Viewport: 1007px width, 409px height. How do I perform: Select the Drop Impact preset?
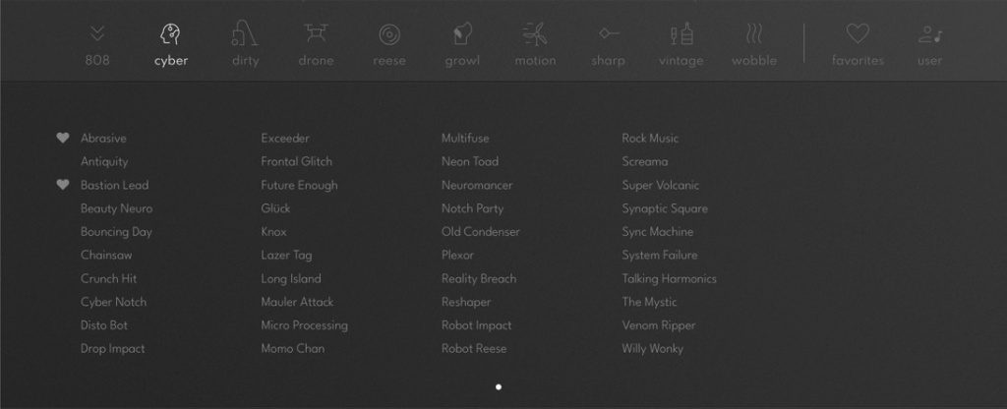(x=112, y=349)
